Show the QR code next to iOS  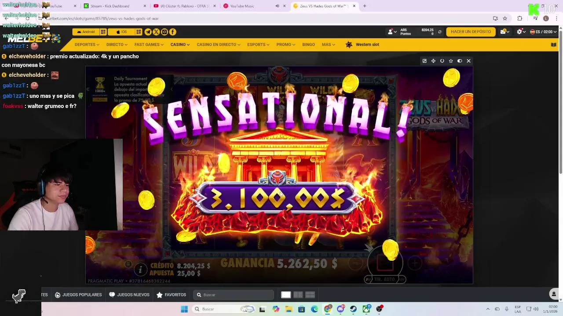(x=139, y=32)
